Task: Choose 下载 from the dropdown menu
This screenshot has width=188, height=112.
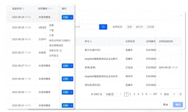Action: (x=51, y=30)
